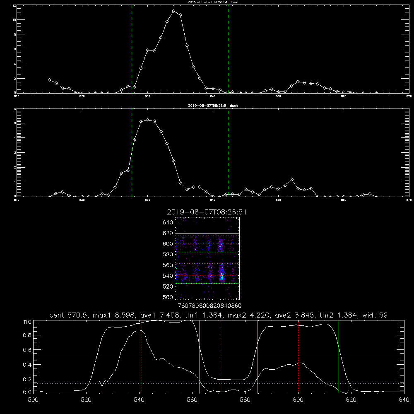Click heatmap y-axis label 620

(168, 233)
